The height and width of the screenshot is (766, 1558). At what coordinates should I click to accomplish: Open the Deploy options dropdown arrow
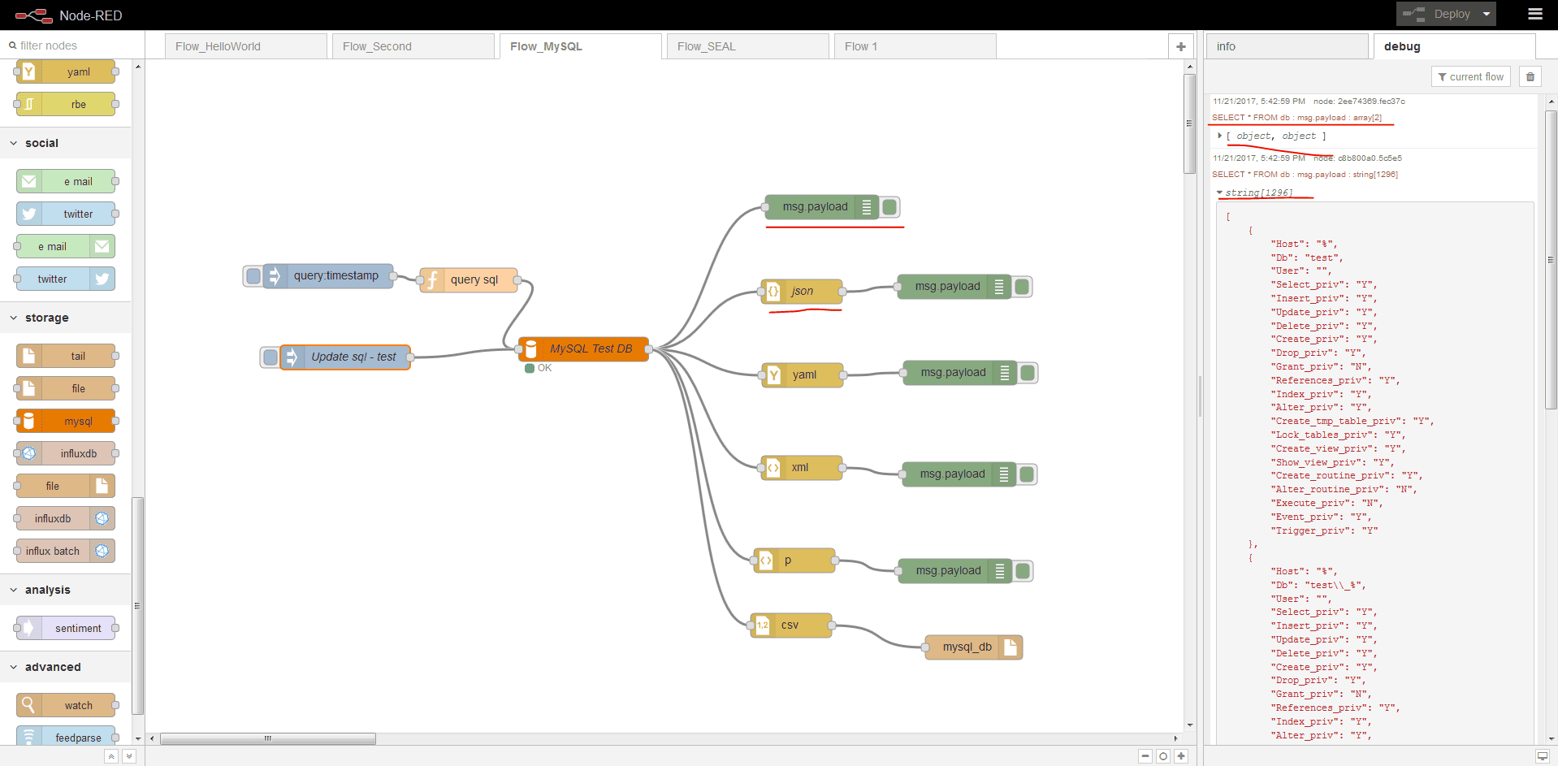(x=1487, y=14)
